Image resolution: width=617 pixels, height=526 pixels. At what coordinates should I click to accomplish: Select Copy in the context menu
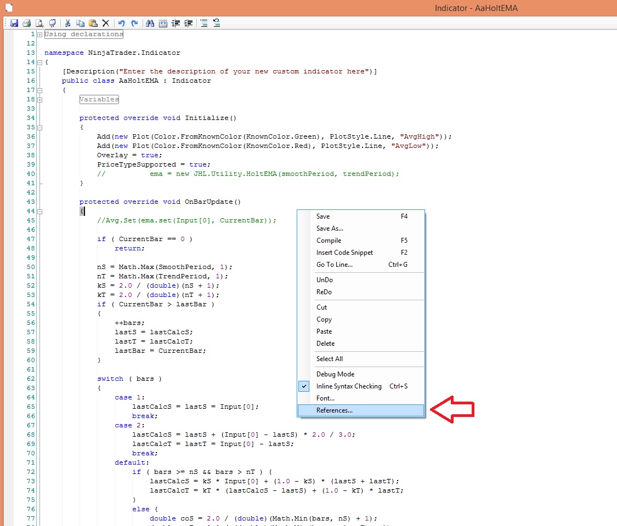[x=361, y=319]
